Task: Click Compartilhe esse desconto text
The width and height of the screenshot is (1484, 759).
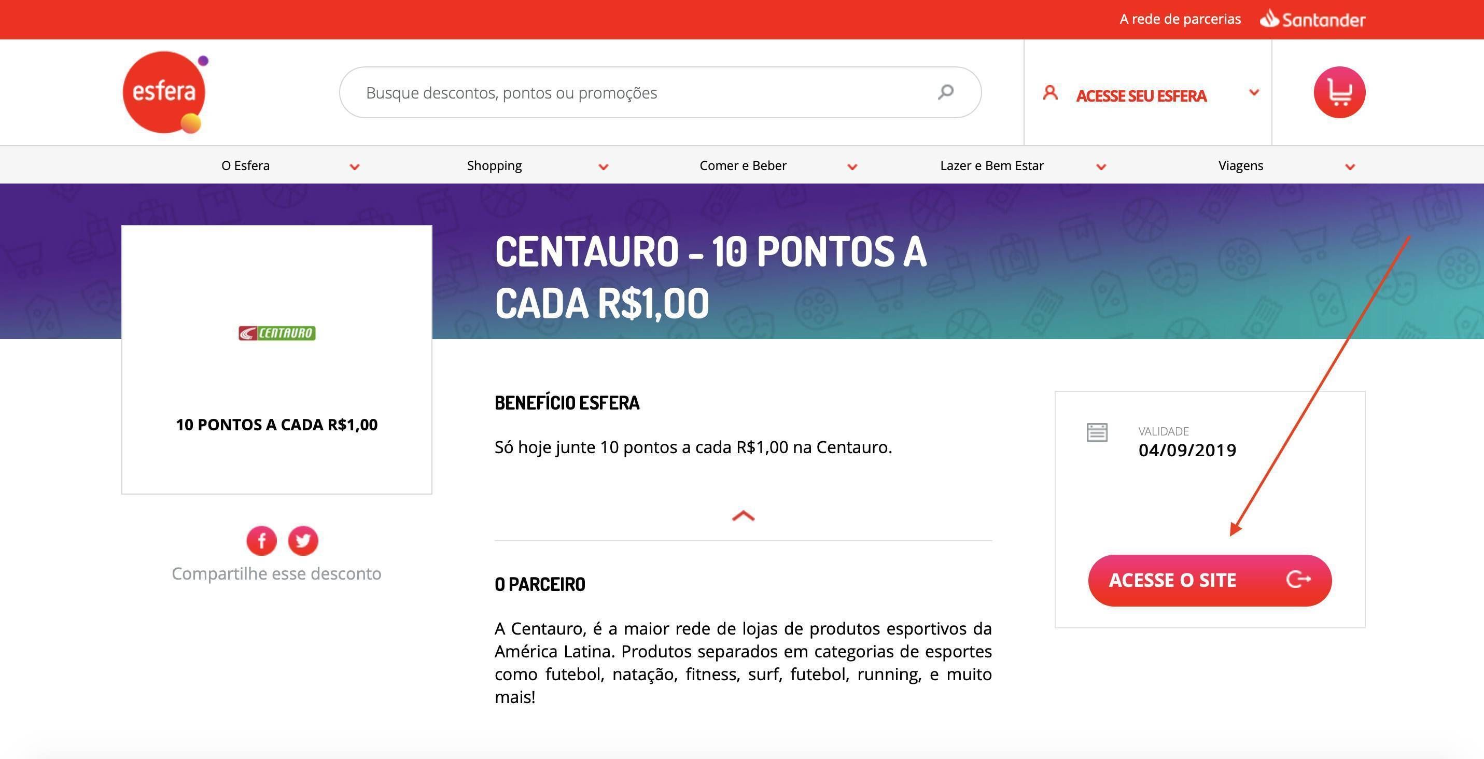Action: [x=276, y=573]
